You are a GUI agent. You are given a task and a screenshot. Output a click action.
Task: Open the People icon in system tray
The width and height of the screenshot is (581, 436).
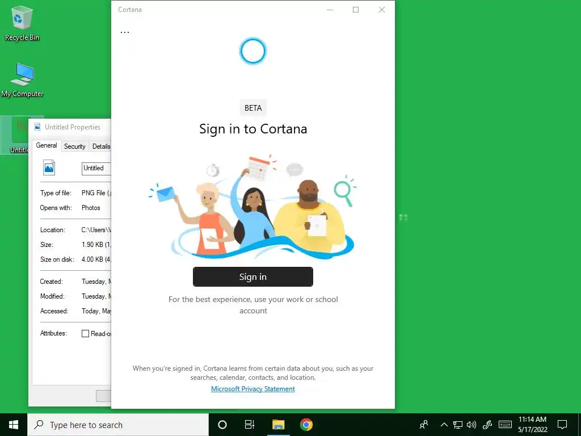click(424, 425)
